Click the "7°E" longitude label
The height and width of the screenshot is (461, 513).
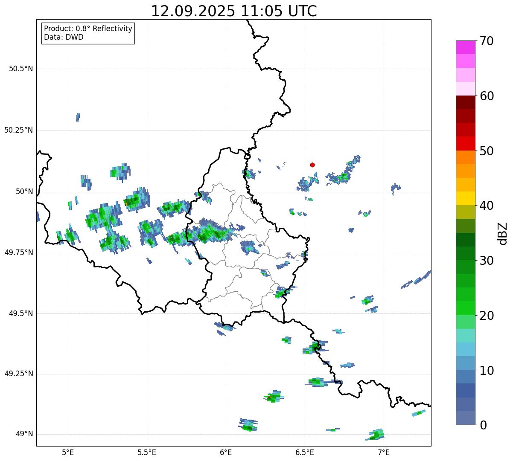pos(384,452)
